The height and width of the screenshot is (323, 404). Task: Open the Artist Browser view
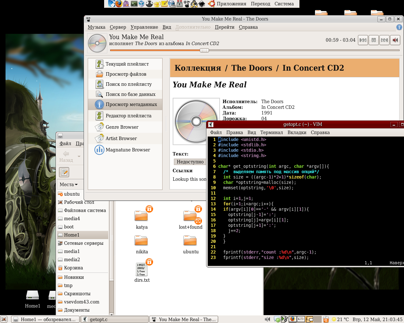[121, 138]
